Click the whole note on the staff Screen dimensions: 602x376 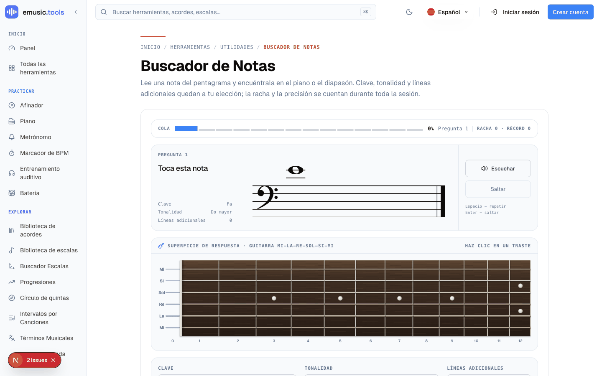[296, 170]
